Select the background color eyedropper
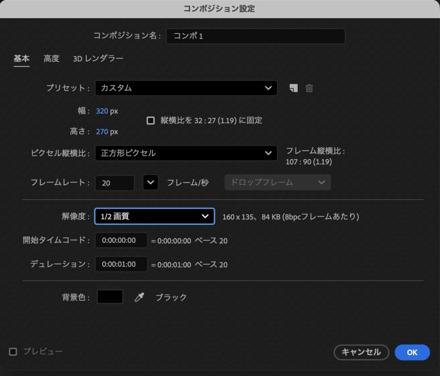 (139, 297)
